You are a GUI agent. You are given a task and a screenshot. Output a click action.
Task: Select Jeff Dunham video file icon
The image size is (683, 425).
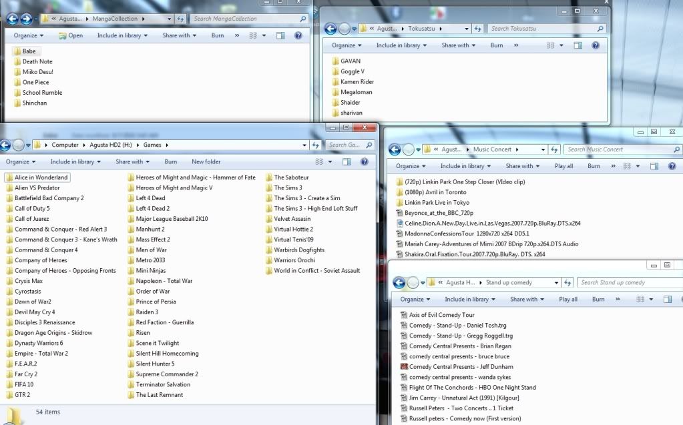click(x=404, y=367)
